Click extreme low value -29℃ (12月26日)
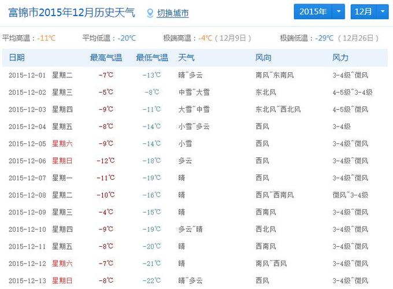The width and height of the screenshot is (393, 289). [x=347, y=38]
